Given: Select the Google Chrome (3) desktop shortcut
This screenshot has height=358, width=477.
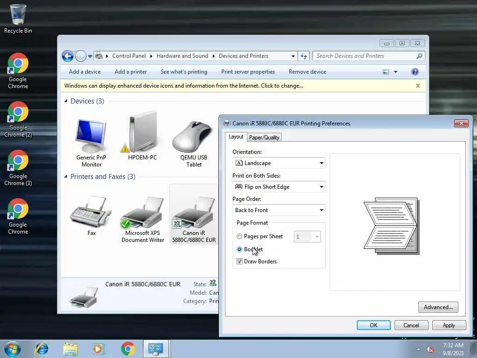Looking at the screenshot, I should tap(18, 167).
